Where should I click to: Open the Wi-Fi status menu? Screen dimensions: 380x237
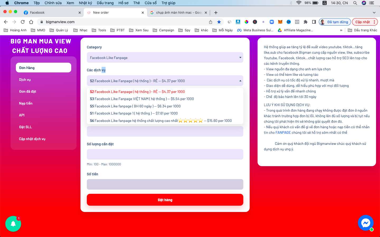tap(299, 3)
